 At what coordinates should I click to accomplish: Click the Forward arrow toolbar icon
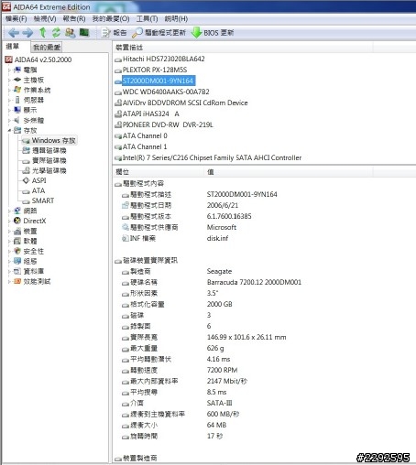point(27,32)
